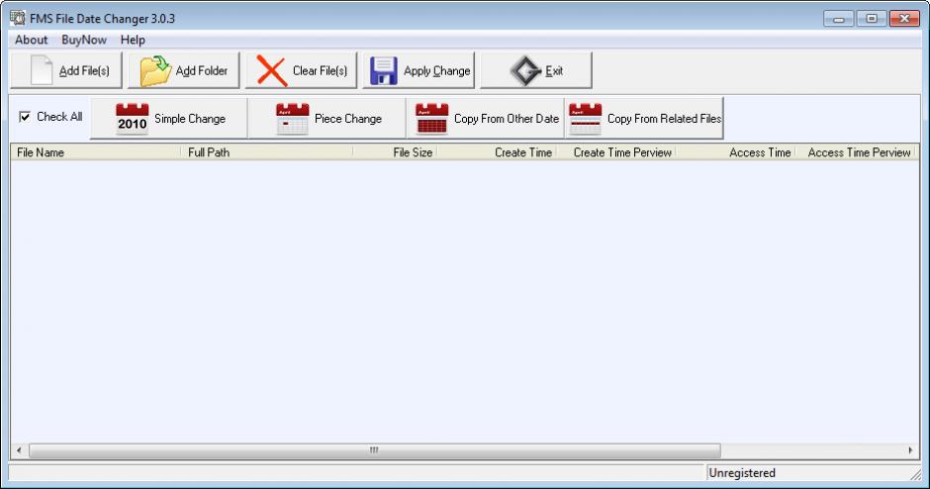930x489 pixels.
Task: Close the FMS File Date Changer window
Action: 904,19
